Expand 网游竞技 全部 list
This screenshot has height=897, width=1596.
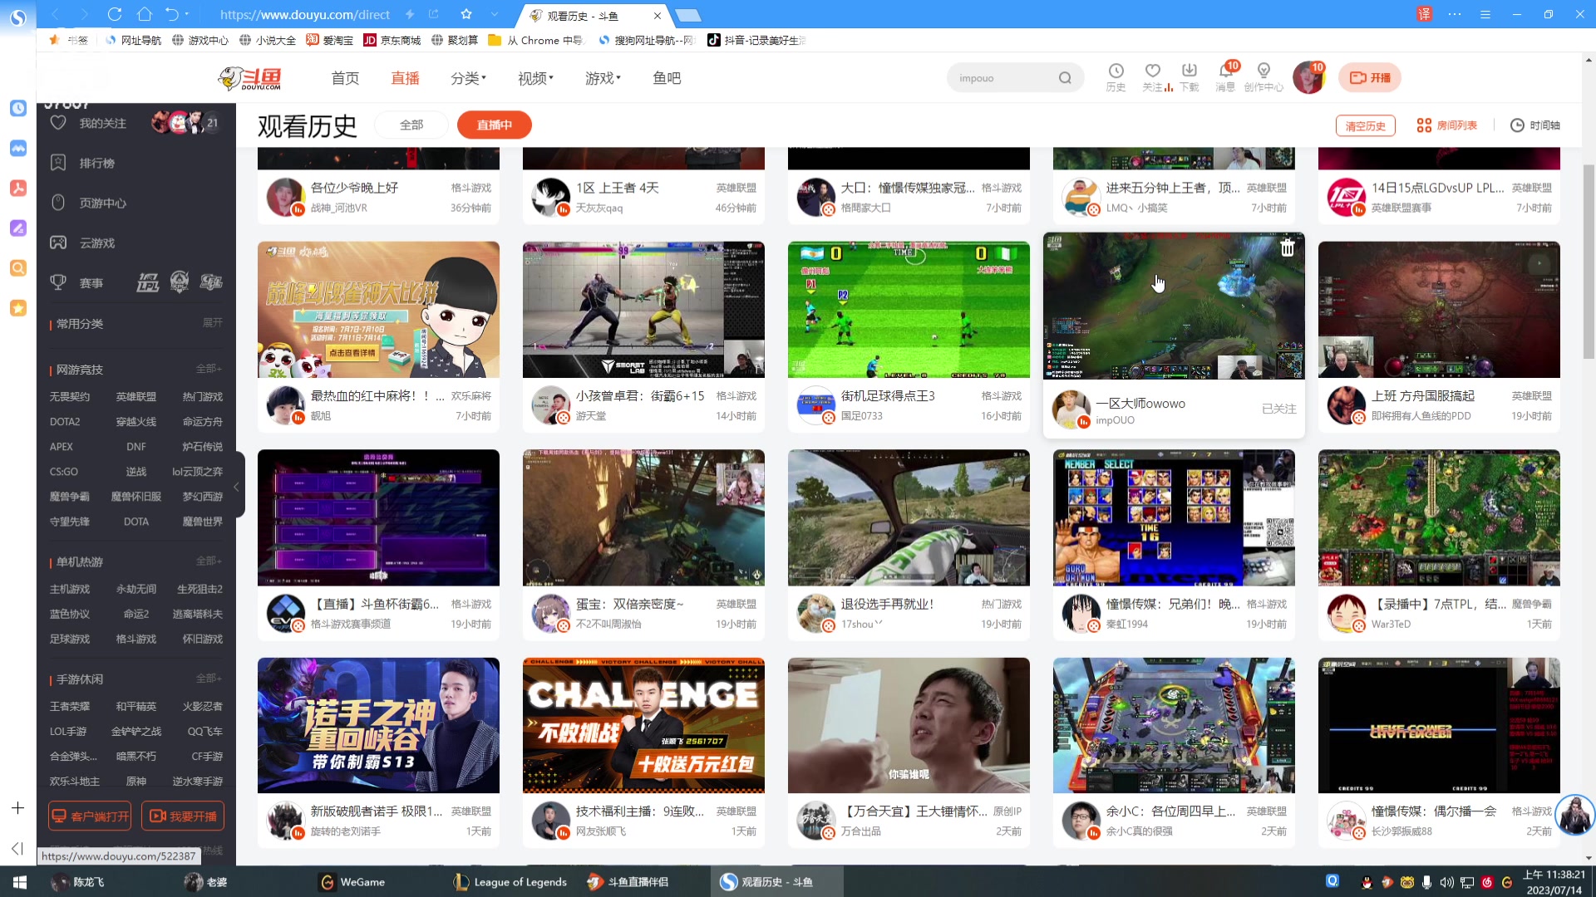tap(209, 368)
